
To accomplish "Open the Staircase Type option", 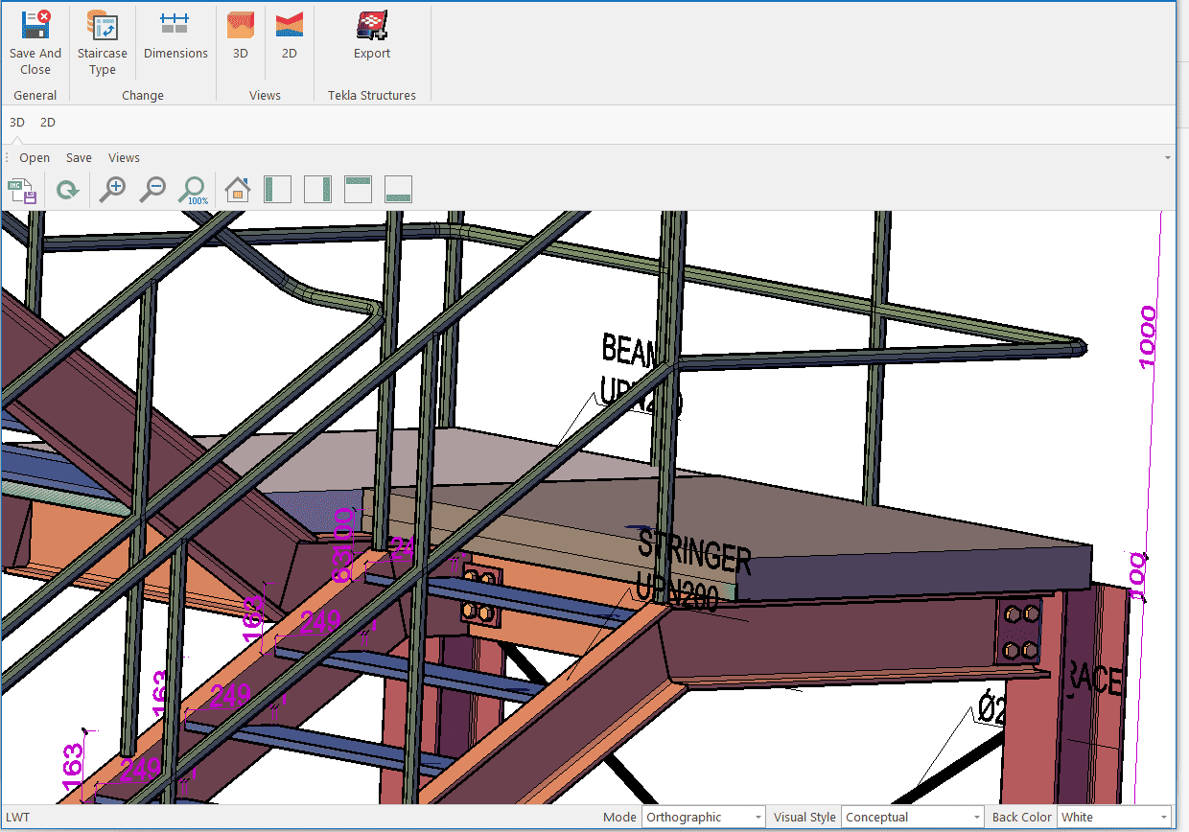I will point(102,42).
